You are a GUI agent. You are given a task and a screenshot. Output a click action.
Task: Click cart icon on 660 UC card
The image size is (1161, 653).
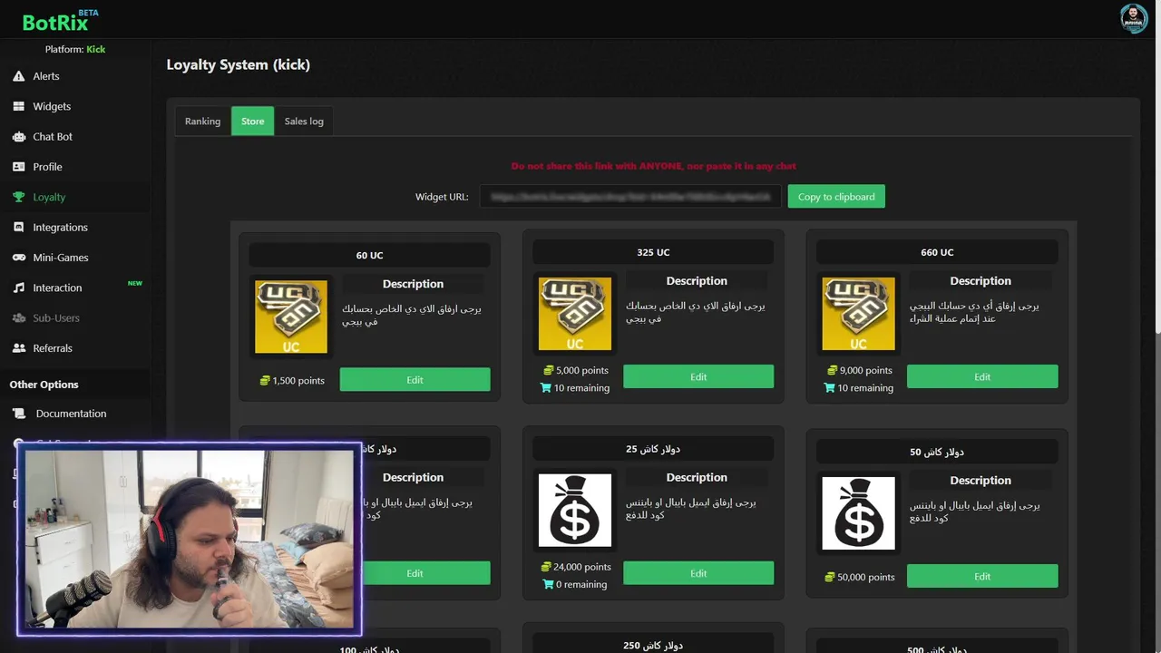[x=829, y=388]
